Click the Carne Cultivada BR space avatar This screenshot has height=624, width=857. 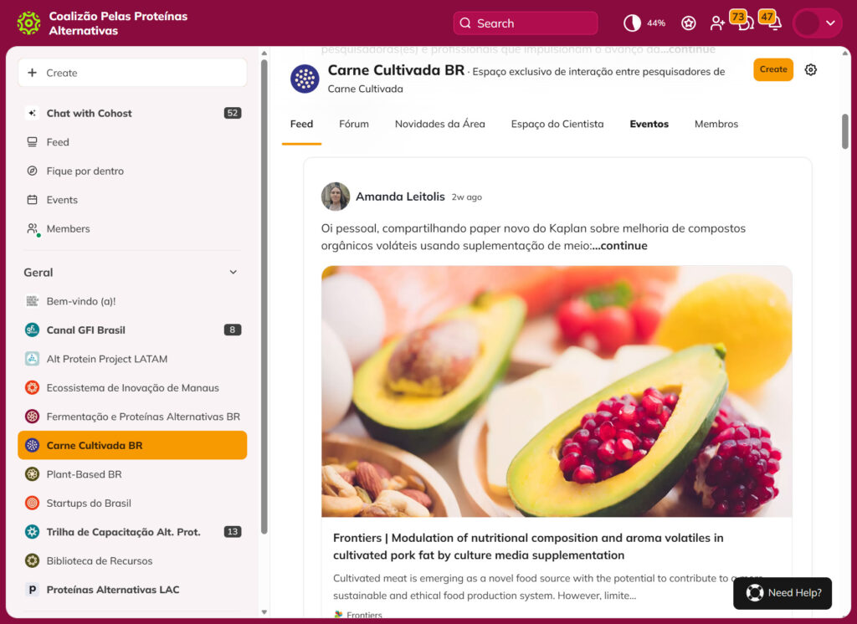point(305,79)
